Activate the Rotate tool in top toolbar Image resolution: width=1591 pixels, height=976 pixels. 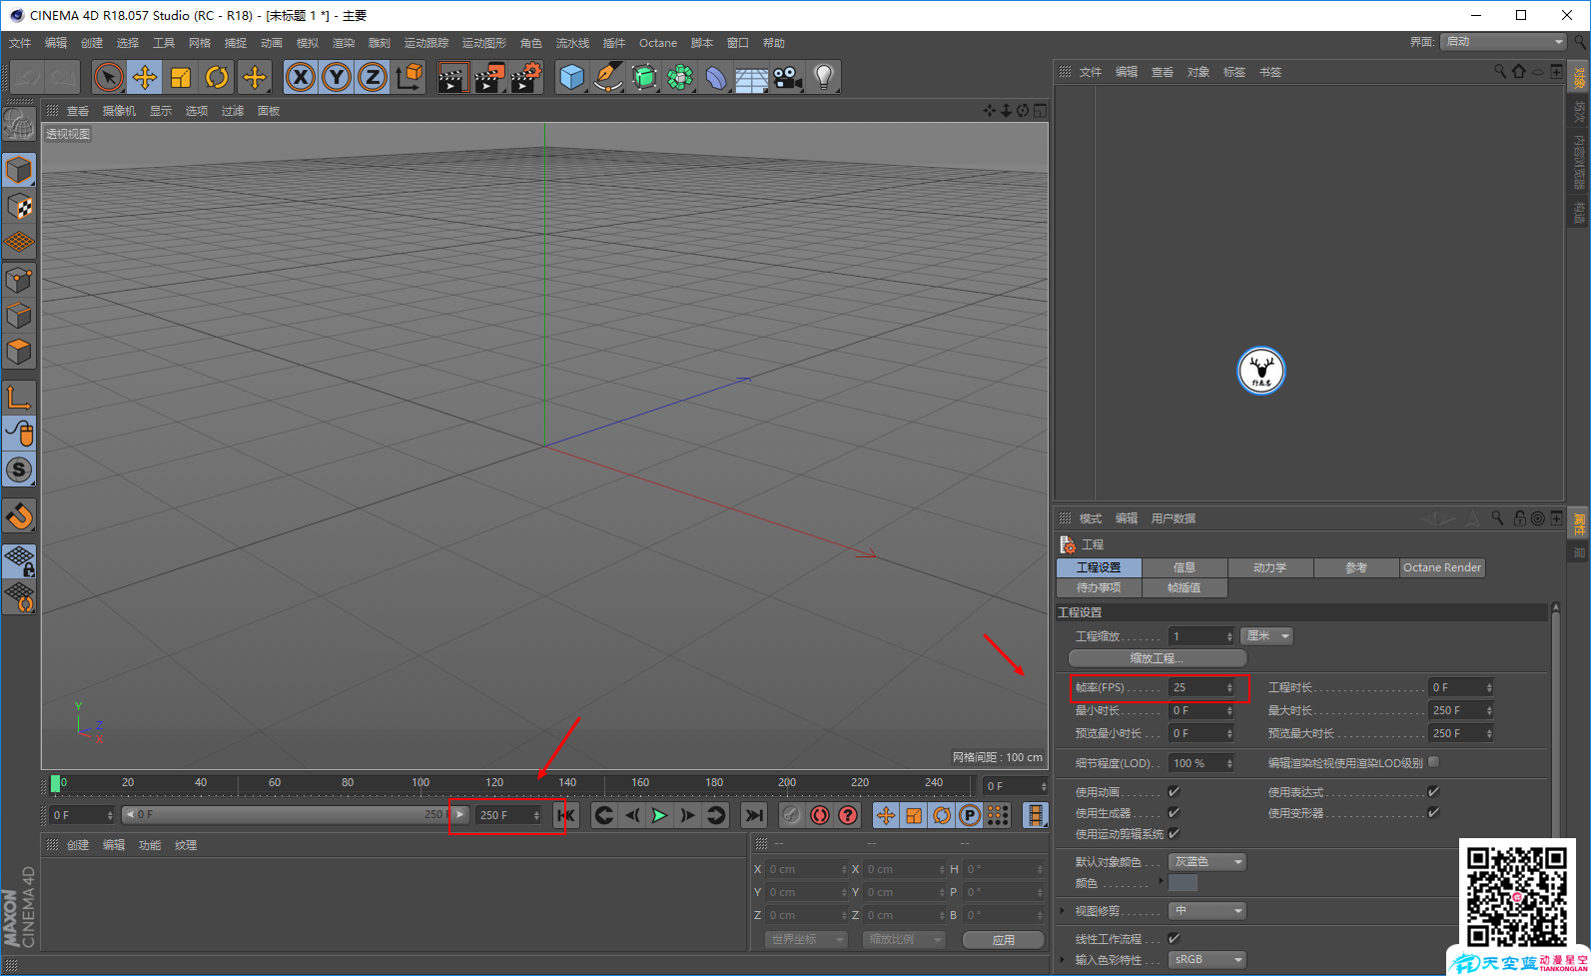[x=217, y=77]
